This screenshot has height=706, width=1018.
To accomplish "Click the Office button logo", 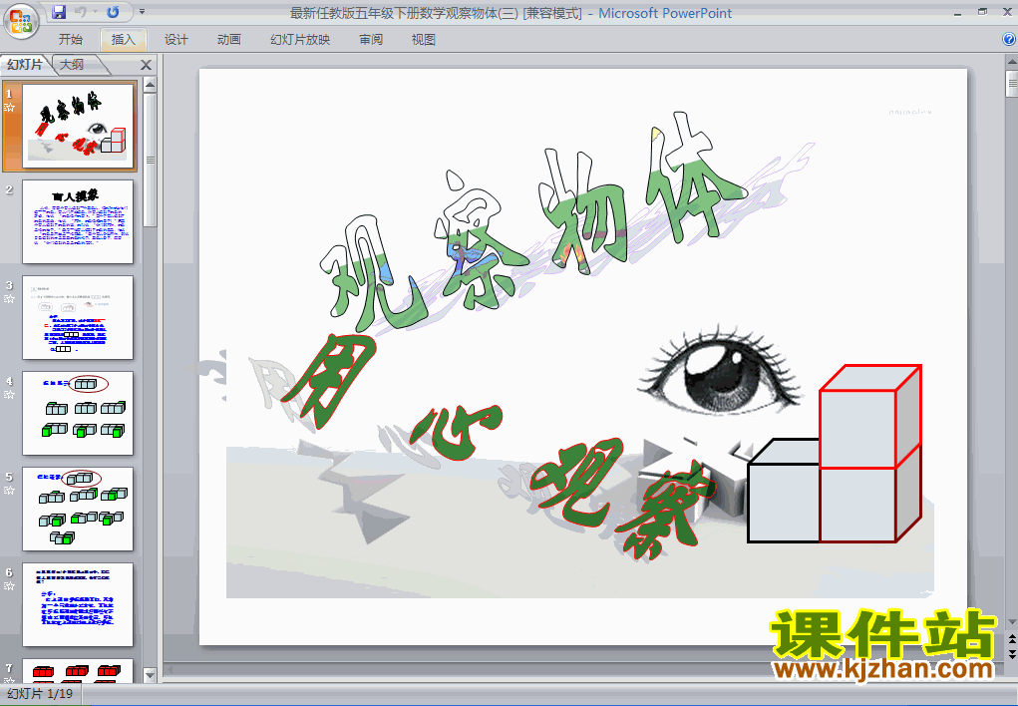I will (21, 21).
